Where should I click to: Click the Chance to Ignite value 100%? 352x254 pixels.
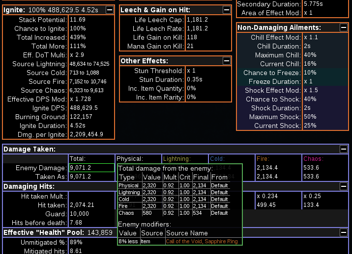click(x=78, y=28)
